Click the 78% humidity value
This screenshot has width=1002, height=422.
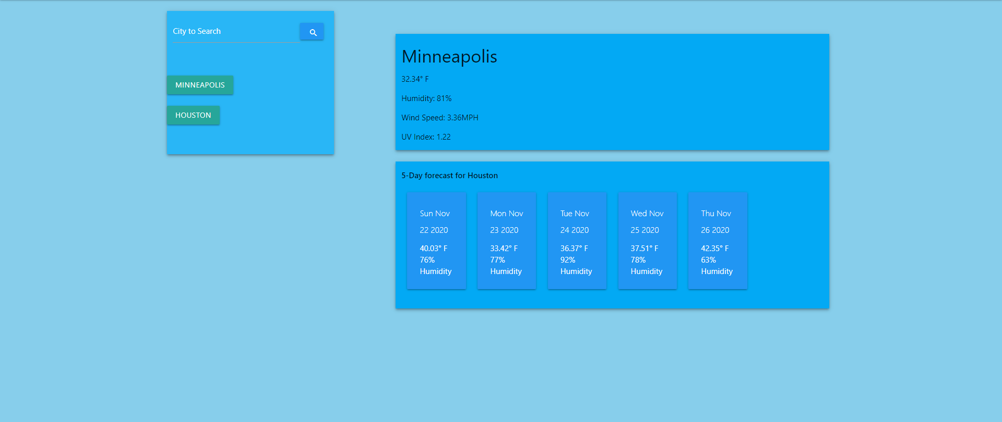(638, 260)
